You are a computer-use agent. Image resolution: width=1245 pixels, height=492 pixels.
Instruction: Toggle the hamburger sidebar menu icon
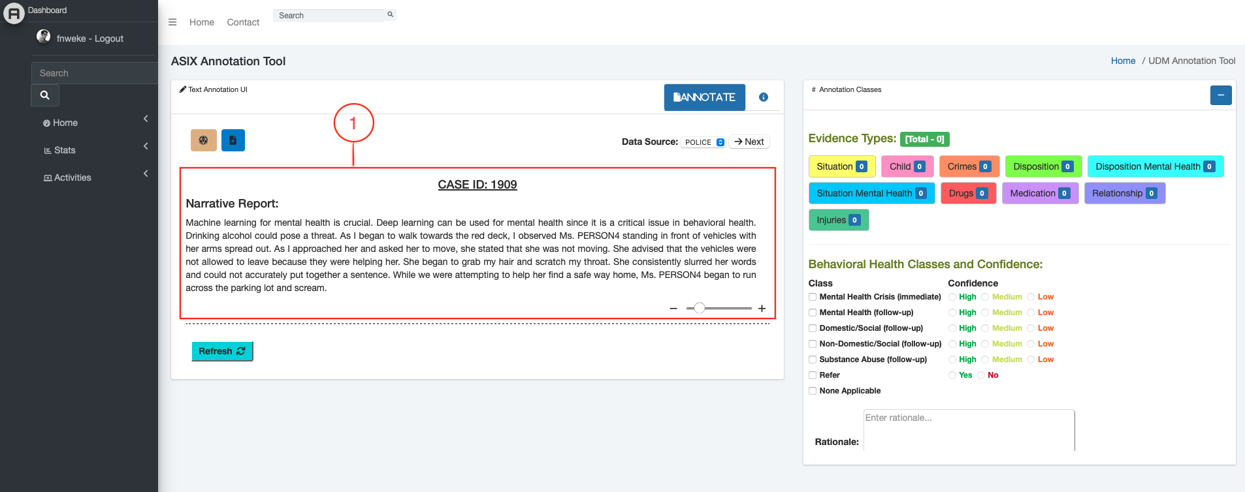[x=172, y=22]
